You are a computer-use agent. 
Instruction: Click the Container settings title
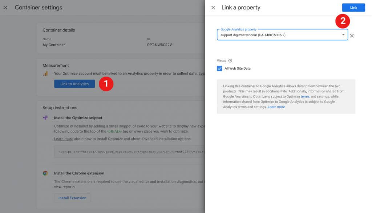[39, 8]
